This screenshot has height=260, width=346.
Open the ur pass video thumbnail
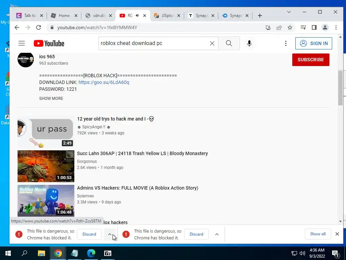pos(46,132)
